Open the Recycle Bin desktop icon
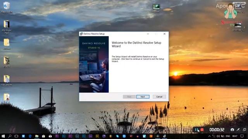The height and width of the screenshot is (139, 248). [x=7, y=7]
